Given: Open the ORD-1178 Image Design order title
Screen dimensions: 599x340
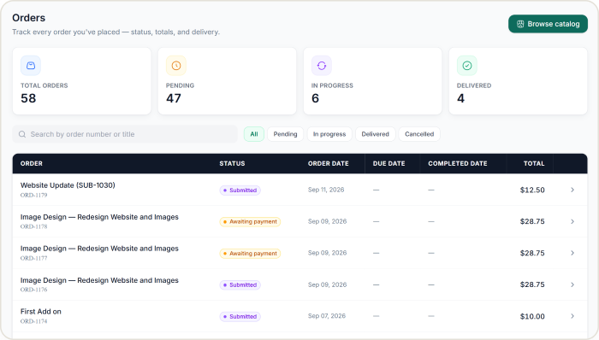Looking at the screenshot, I should [99, 217].
